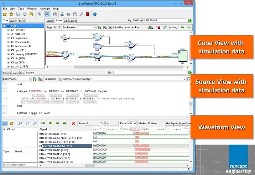Click the open file folder icon in main toolbar
The height and width of the screenshot is (175, 255).
5,14
